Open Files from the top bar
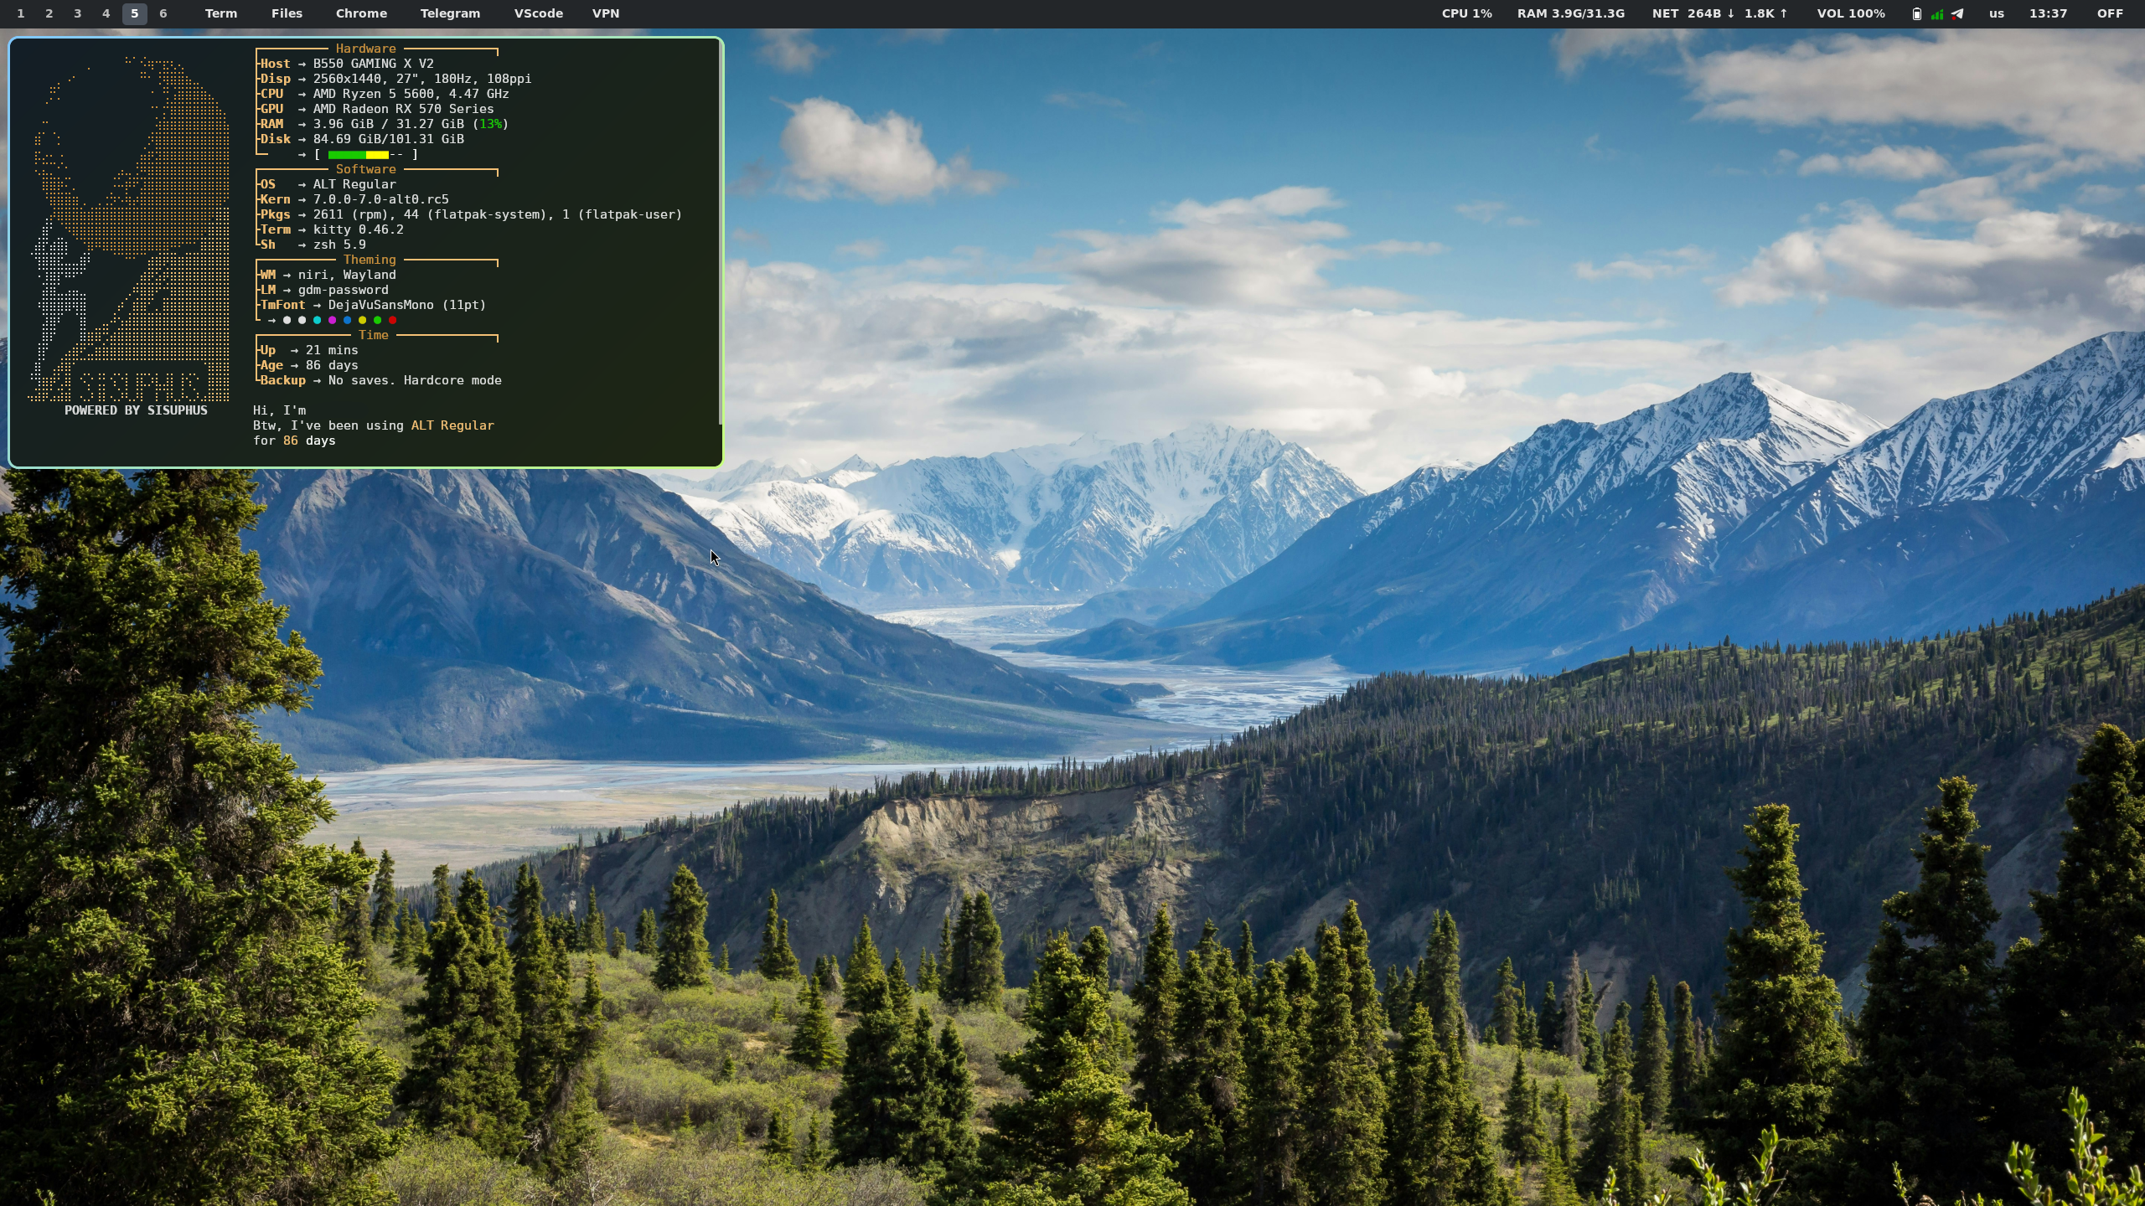This screenshot has width=2145, height=1206. 287,13
